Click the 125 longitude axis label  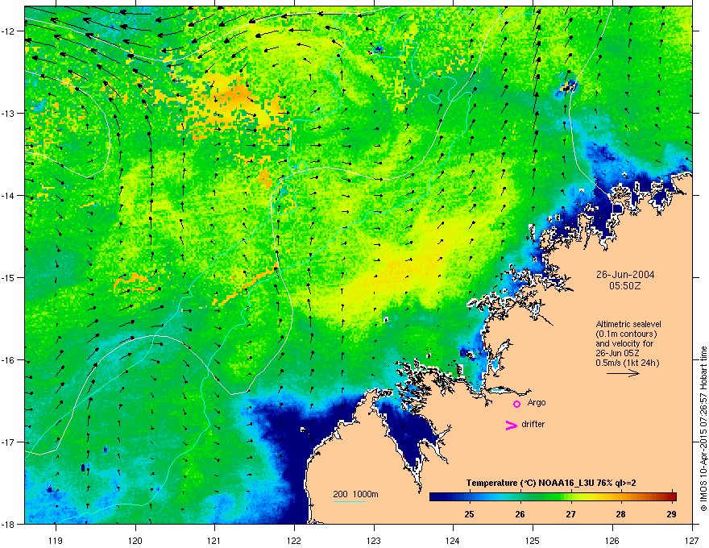pyautogui.click(x=533, y=540)
